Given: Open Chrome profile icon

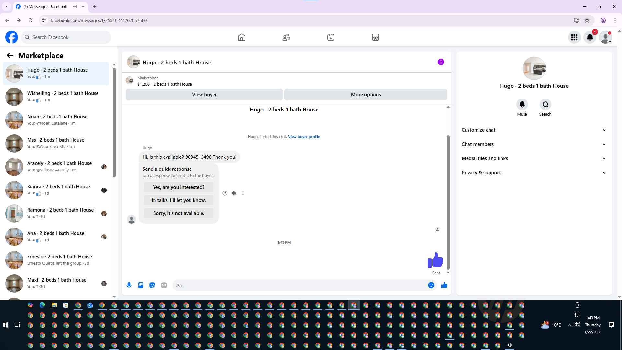Looking at the screenshot, I should [603, 20].
